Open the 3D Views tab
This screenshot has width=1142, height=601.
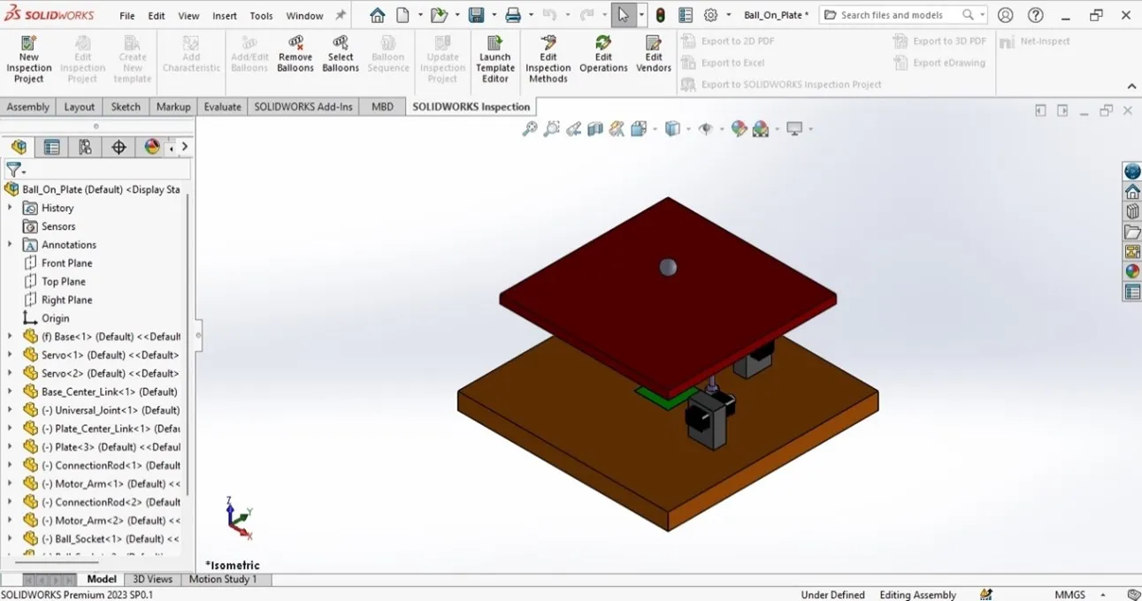pyautogui.click(x=152, y=580)
